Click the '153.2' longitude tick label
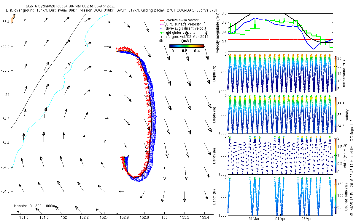The image size is (356, 222). [184, 218]
